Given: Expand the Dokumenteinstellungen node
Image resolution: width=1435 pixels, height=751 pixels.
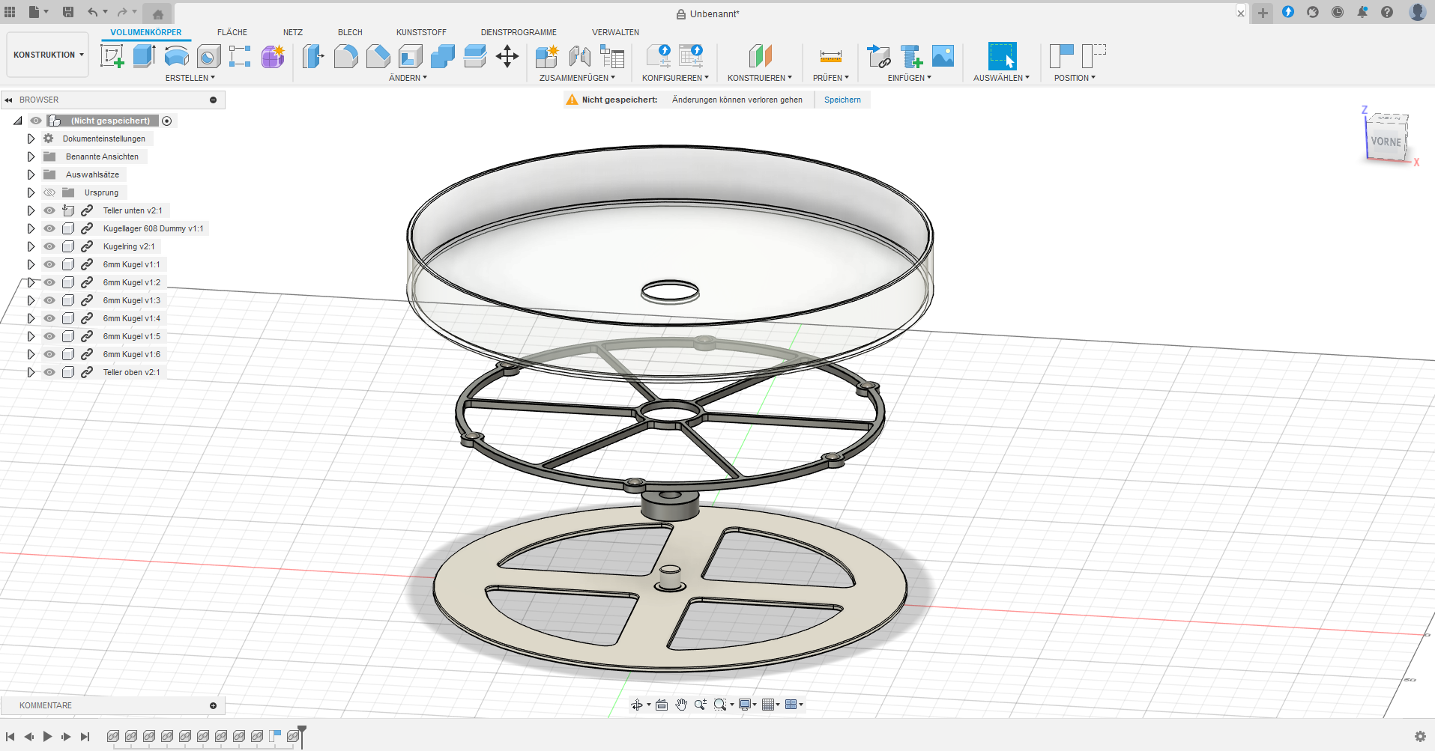Looking at the screenshot, I should click(31, 139).
